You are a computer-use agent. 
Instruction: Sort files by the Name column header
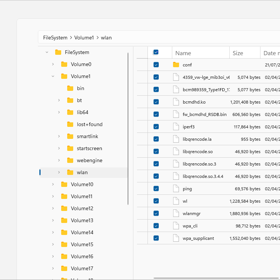tap(183, 53)
